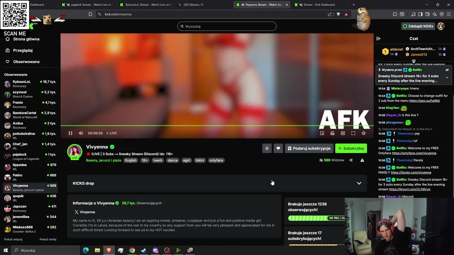
Task: Toggle the browser sidebar panel icon
Action: click(x=420, y=14)
